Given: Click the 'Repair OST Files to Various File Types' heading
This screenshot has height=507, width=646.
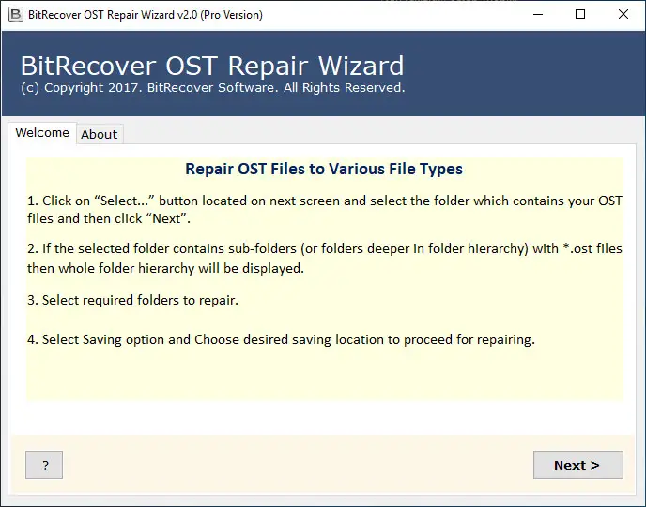Looking at the screenshot, I should [x=324, y=169].
